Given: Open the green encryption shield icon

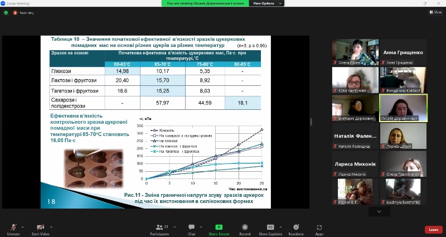Looking at the screenshot, I should tap(6, 12).
